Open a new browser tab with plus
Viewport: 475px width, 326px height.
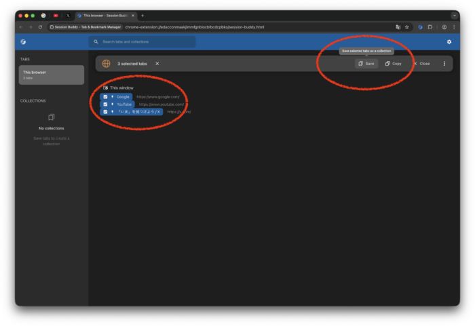click(142, 15)
